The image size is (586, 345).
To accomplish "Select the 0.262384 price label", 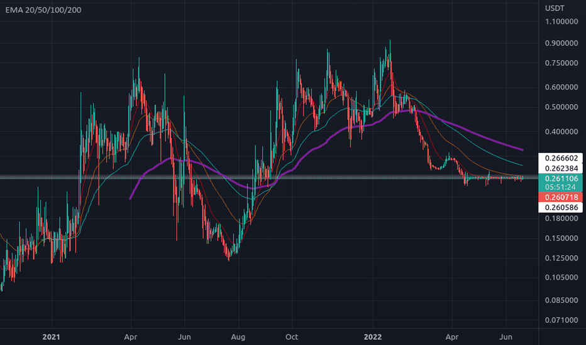I will [561, 168].
